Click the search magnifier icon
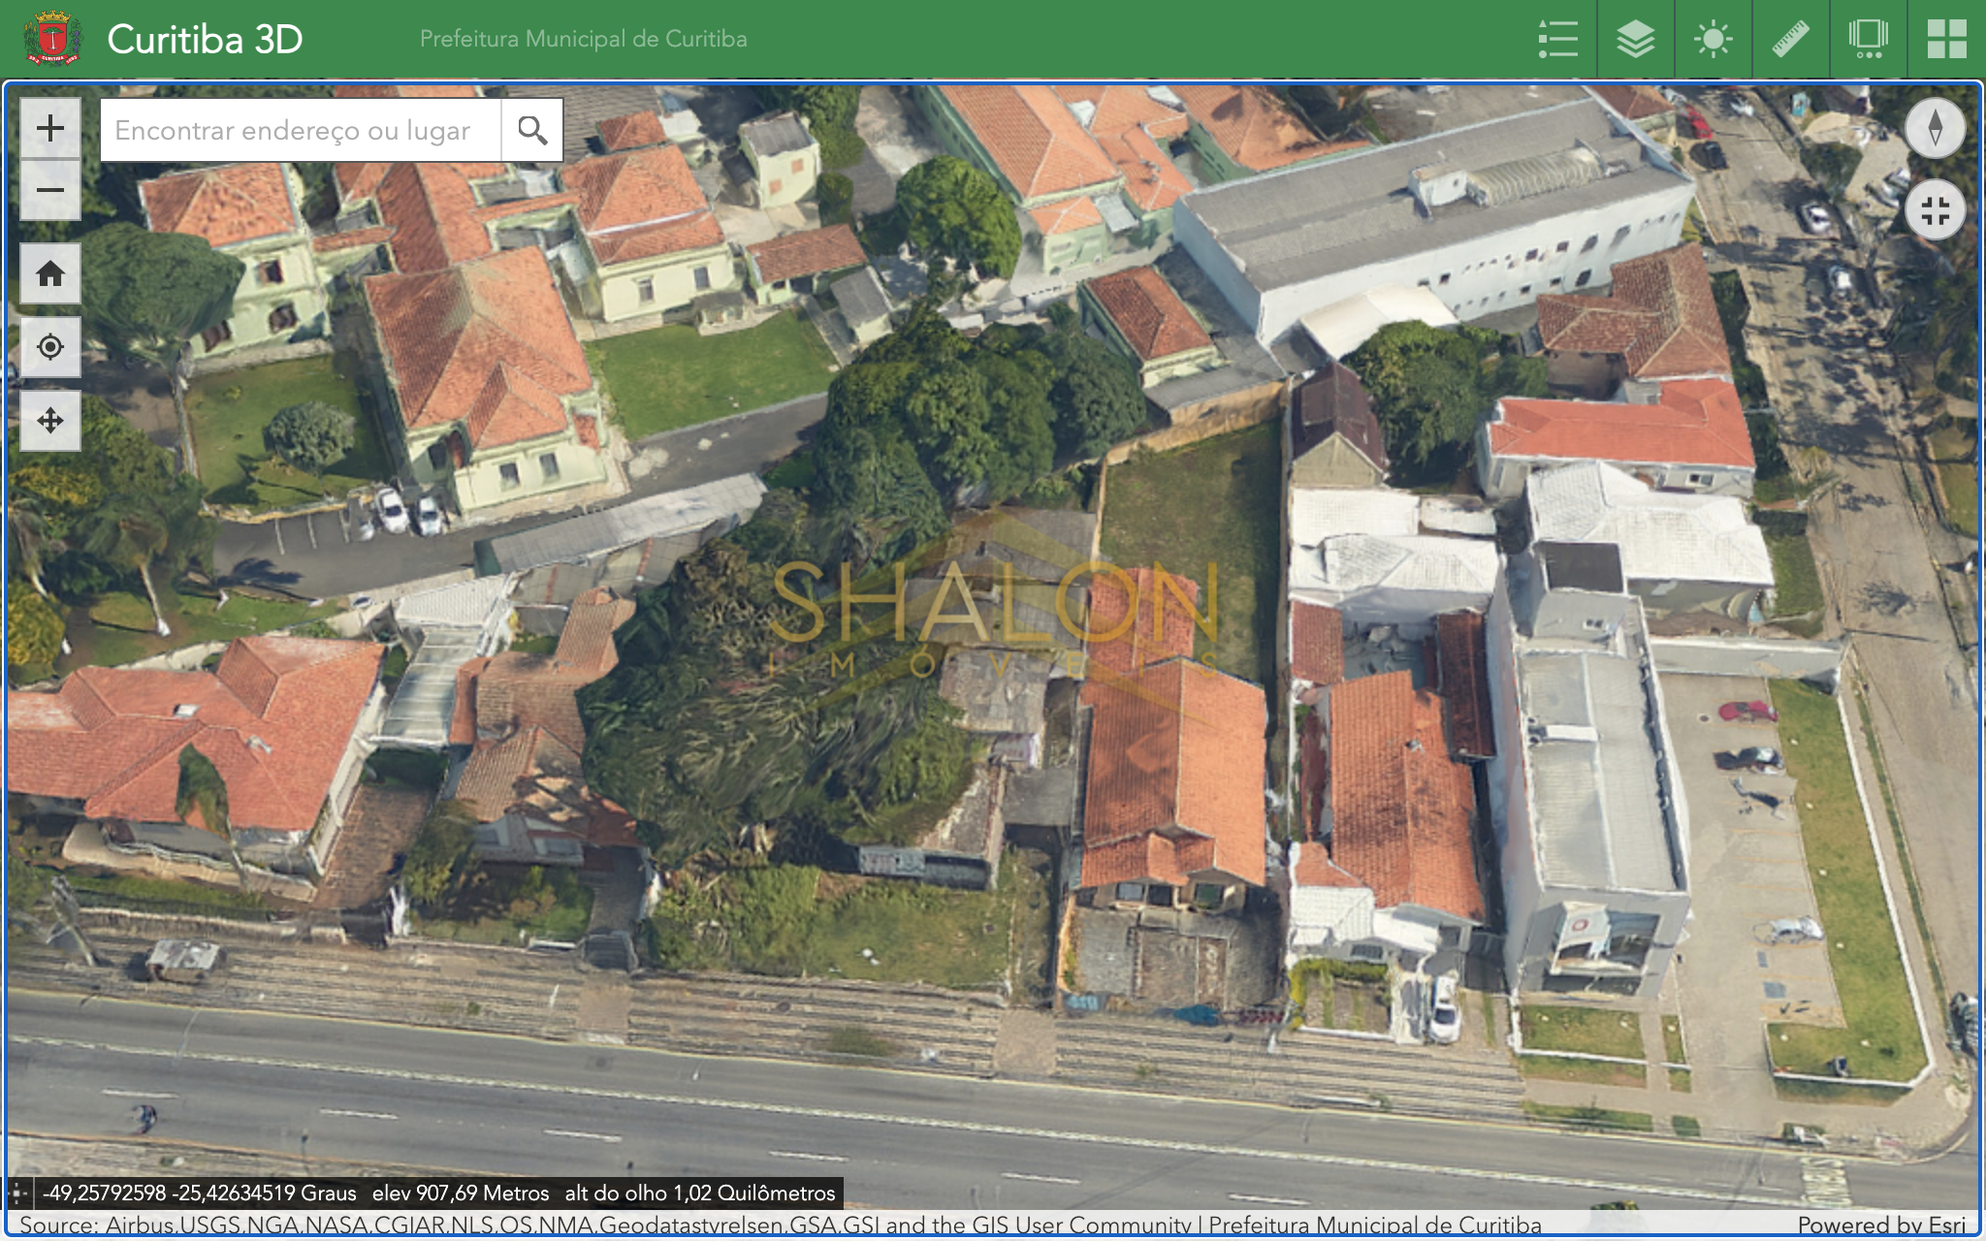Viewport: 1986px width, 1241px height. [x=531, y=130]
